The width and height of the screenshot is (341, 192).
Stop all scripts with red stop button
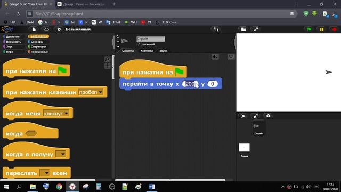pos(334,29)
